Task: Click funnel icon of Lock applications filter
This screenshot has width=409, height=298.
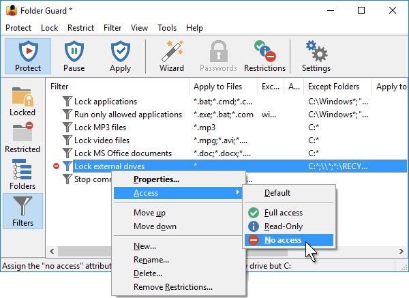Action: pos(67,101)
